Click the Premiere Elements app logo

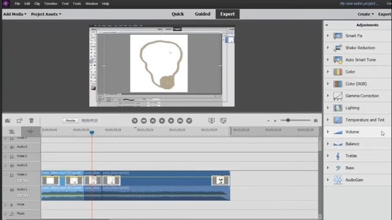[6, 4]
